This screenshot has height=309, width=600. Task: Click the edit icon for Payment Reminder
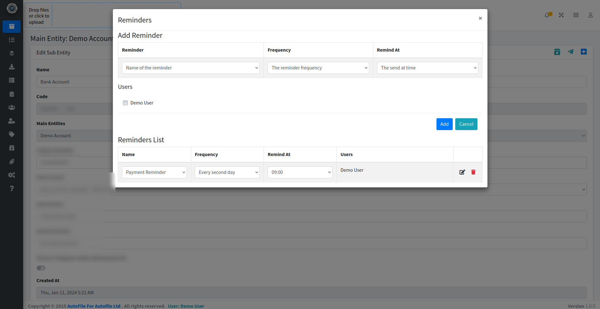pyautogui.click(x=462, y=172)
